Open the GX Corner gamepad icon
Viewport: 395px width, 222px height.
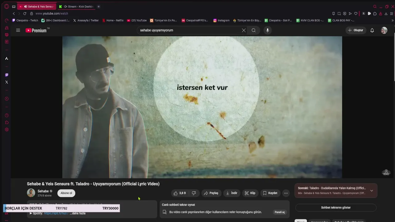tap(14, 6)
